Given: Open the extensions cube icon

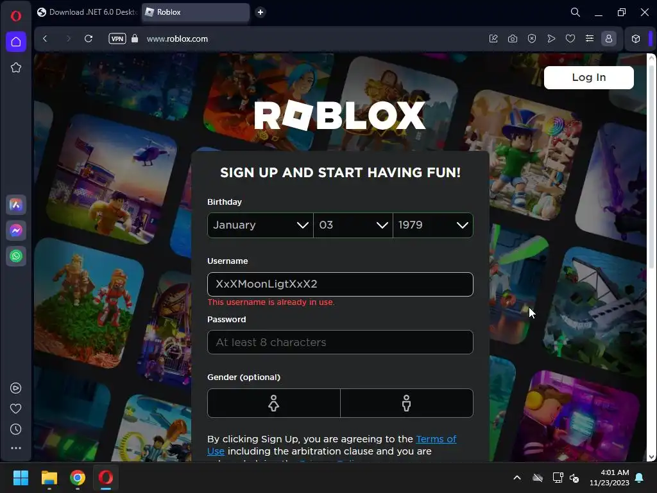Looking at the screenshot, I should click(x=636, y=39).
